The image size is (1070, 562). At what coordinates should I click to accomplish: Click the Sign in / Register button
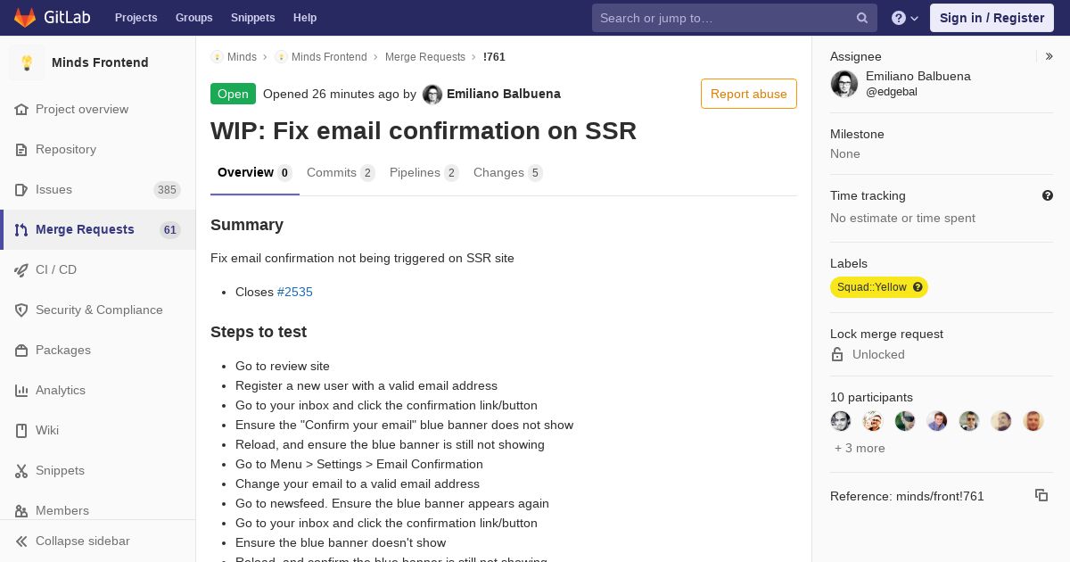click(992, 18)
